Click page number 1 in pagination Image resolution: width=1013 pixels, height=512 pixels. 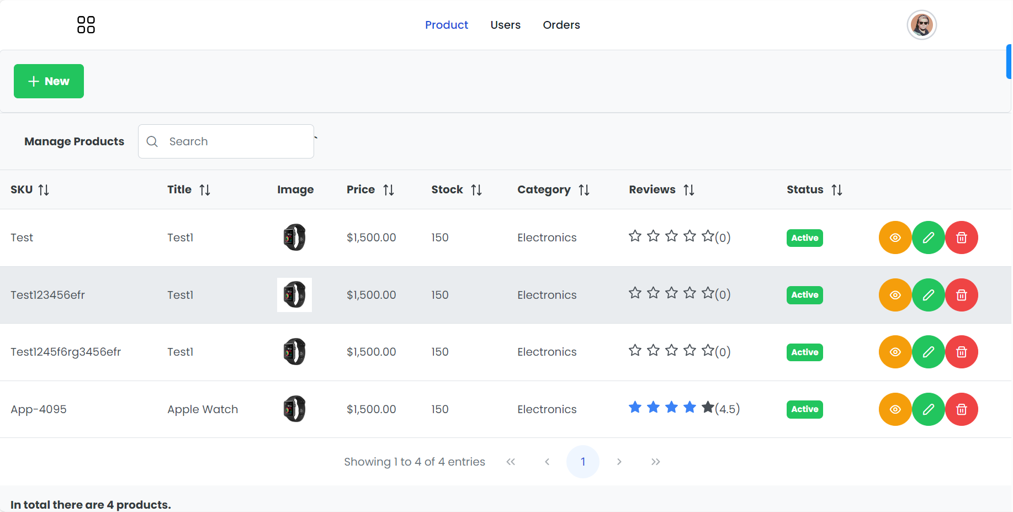point(583,461)
